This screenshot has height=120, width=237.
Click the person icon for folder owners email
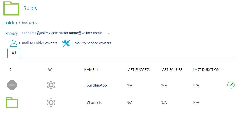(13, 43)
